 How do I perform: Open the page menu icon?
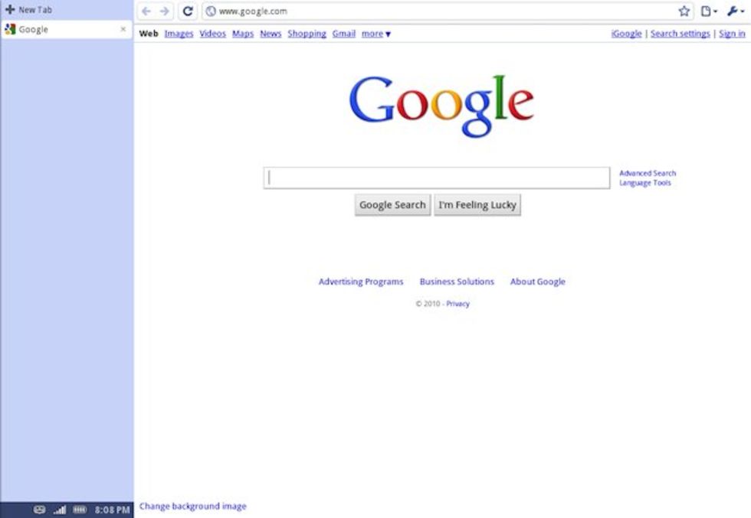[708, 11]
